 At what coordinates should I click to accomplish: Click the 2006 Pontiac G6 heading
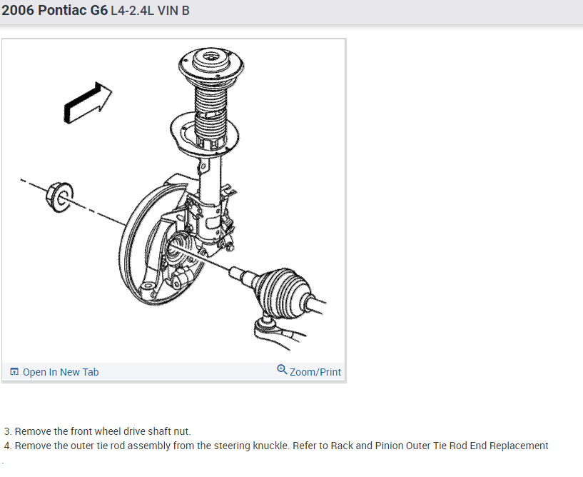coord(55,11)
